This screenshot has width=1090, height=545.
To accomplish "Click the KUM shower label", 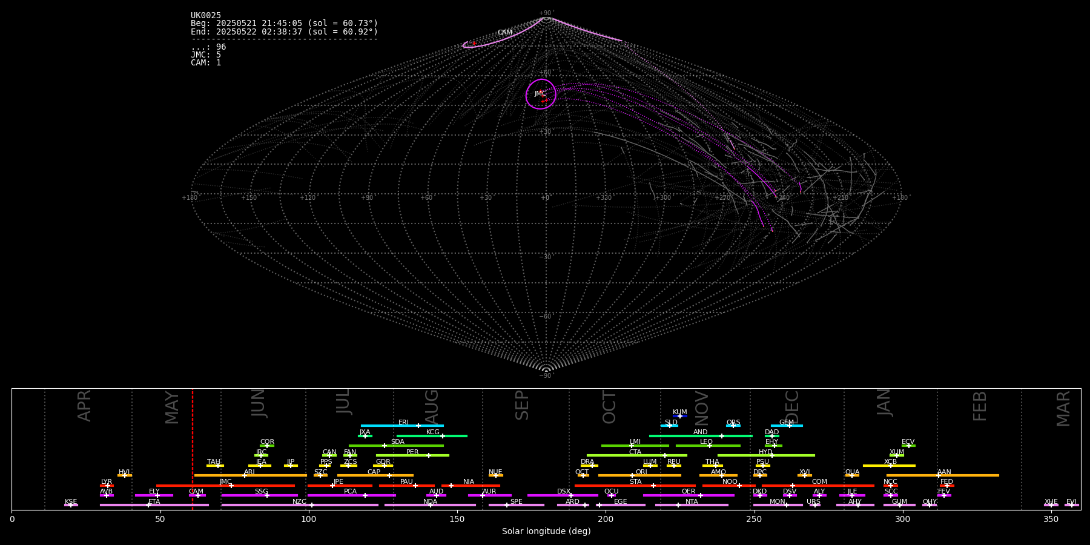I will (680, 412).
